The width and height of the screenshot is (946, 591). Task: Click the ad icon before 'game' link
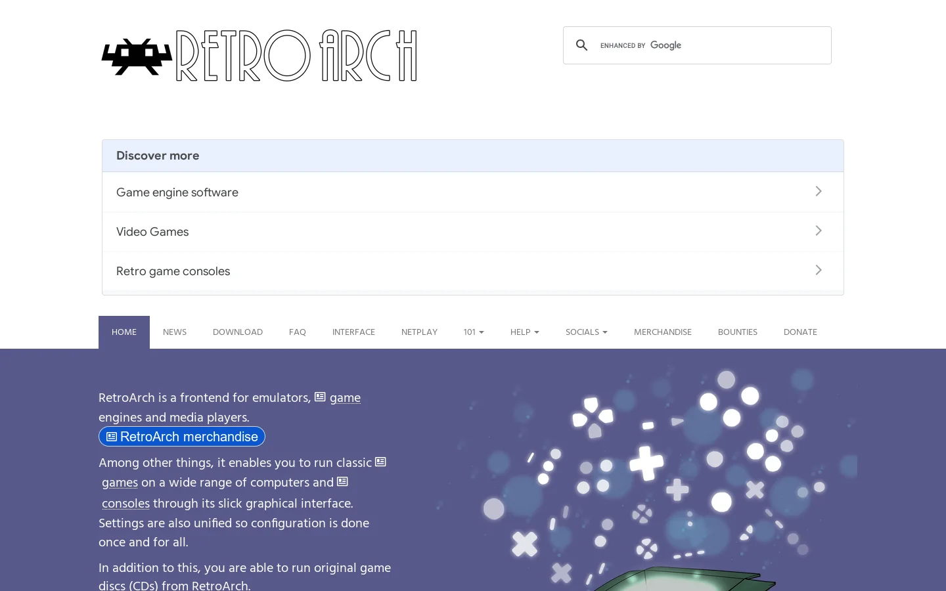click(x=320, y=397)
